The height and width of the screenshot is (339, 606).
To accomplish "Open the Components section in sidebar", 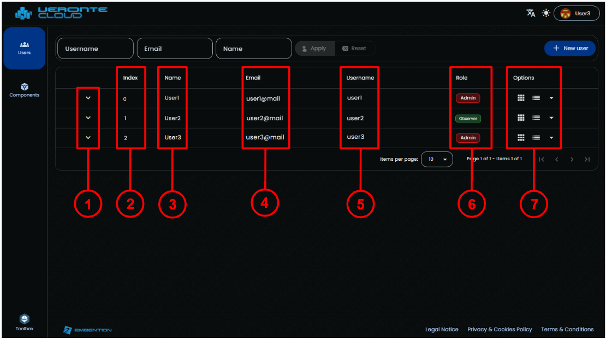I will pyautogui.click(x=25, y=90).
